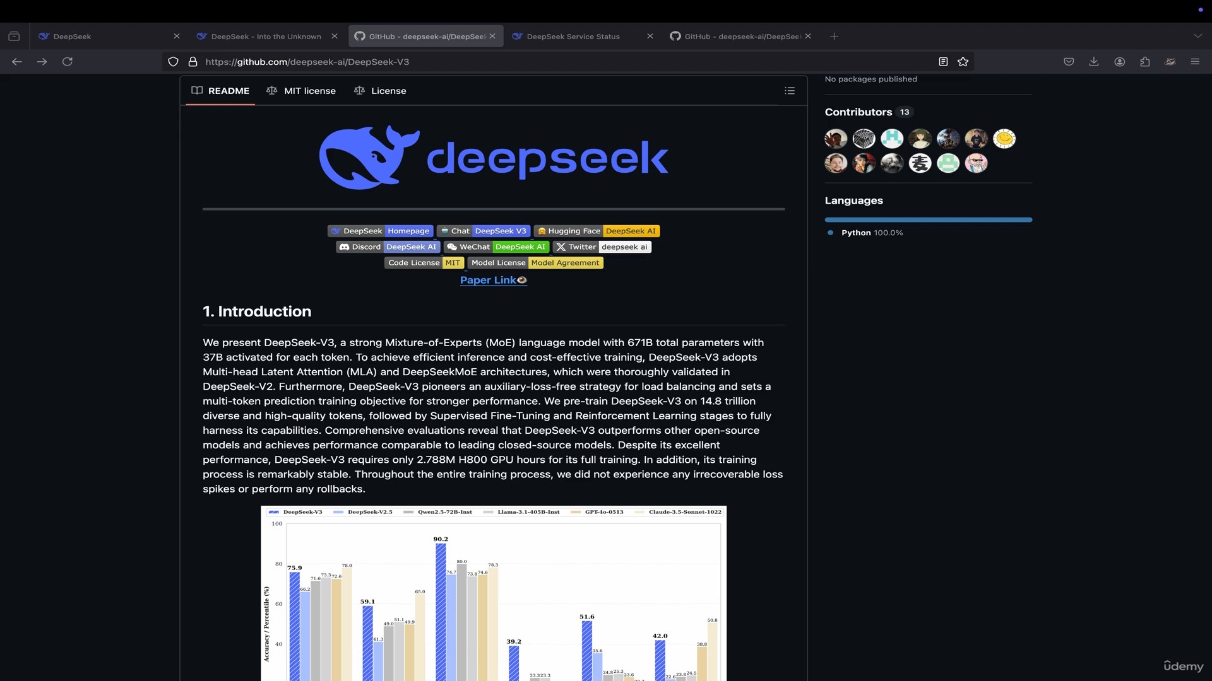Click the Code License MIT badge
Viewport: 1212px width, 681px height.
424,263
